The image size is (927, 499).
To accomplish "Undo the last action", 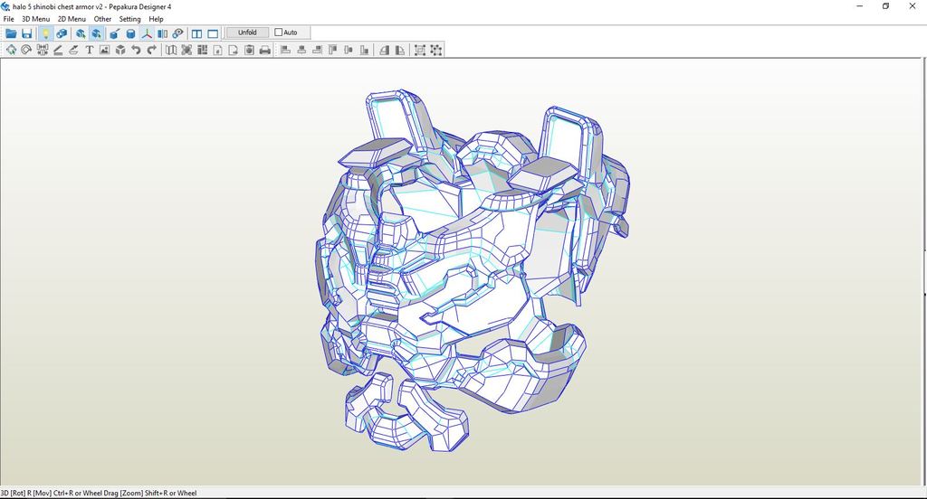I will (136, 51).
